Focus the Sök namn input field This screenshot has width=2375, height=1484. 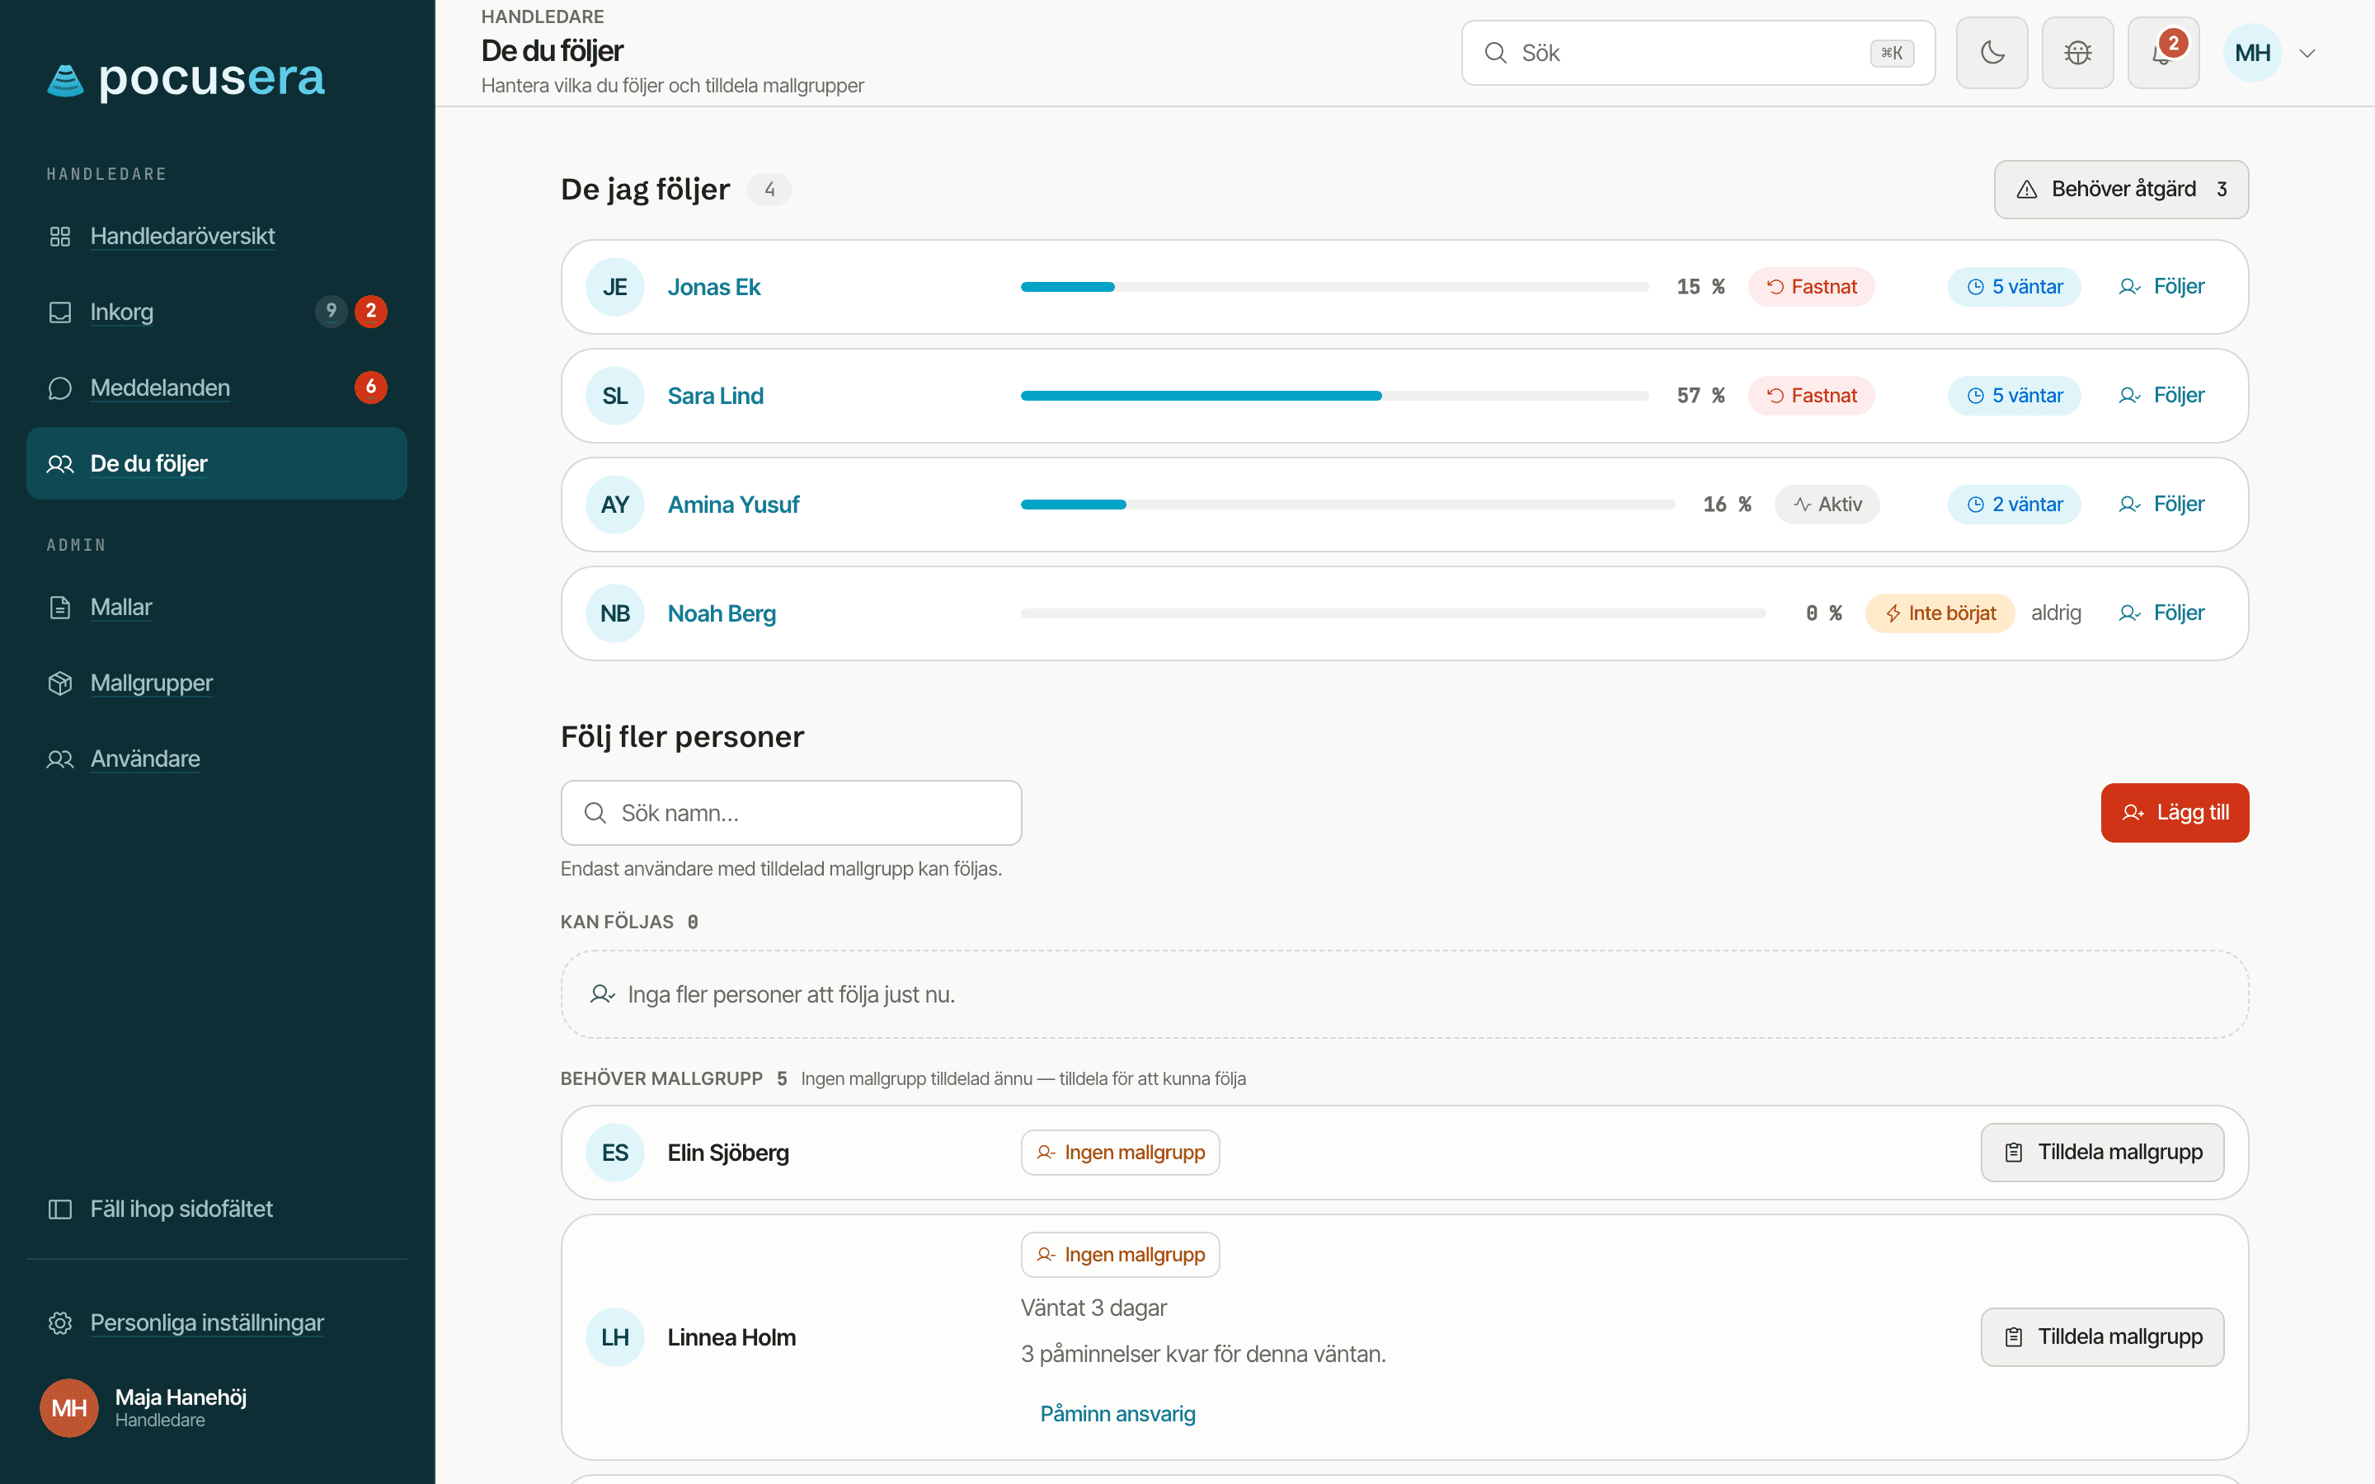[791, 813]
